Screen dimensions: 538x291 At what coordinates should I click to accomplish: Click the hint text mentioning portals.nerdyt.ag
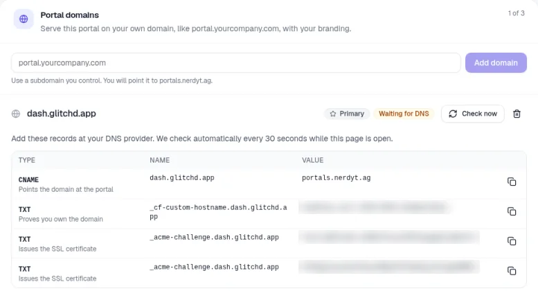(112, 80)
